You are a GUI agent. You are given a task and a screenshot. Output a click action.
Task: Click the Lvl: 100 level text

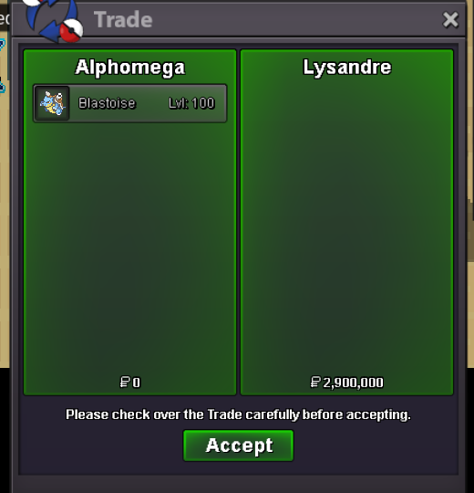coord(191,103)
